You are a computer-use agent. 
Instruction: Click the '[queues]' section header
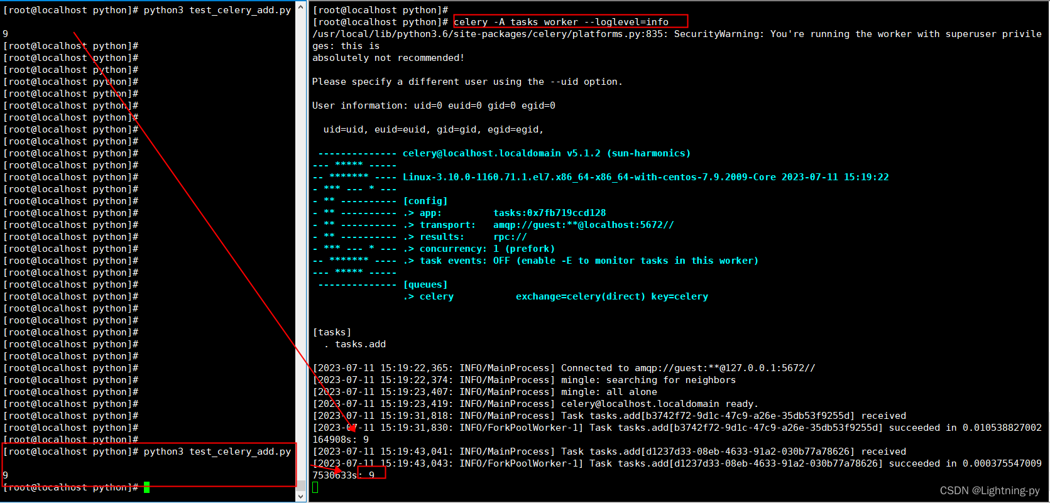click(425, 284)
